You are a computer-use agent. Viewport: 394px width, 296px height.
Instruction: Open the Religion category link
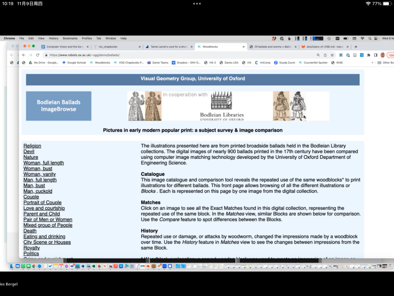(32, 146)
